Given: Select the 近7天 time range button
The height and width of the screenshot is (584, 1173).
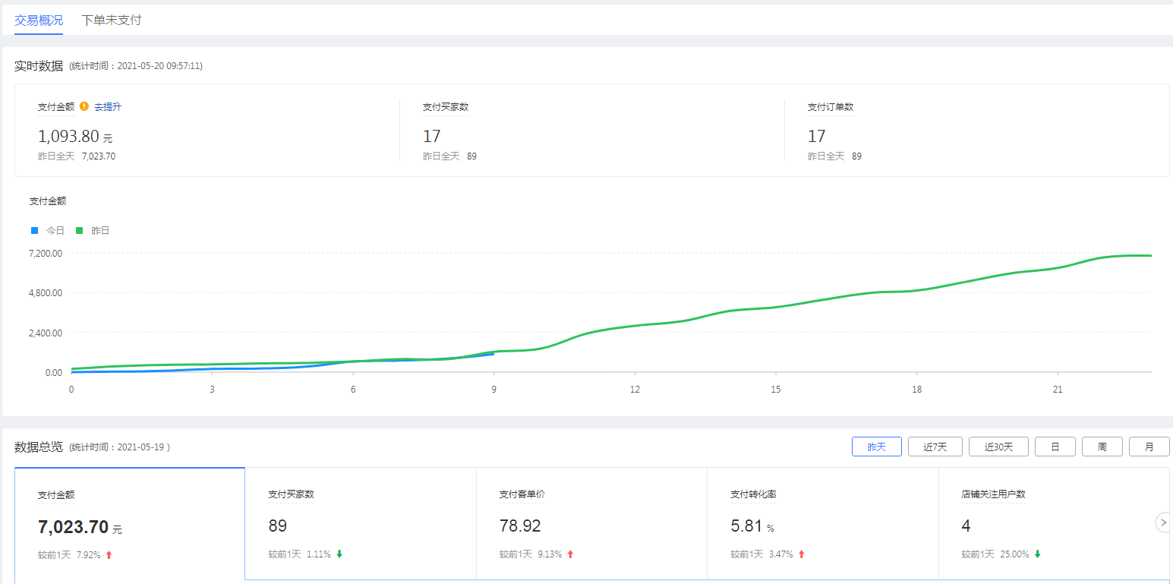Looking at the screenshot, I should [x=935, y=447].
